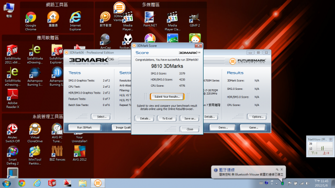Open AmCap webcam shortcut
Image resolution: width=335 pixels, height=188 pixels.
[105, 42]
